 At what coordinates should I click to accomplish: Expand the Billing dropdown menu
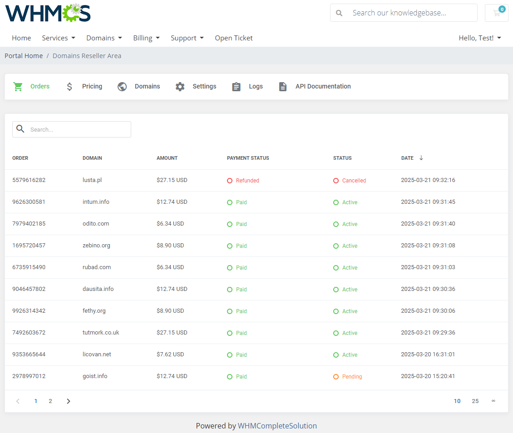tap(146, 38)
